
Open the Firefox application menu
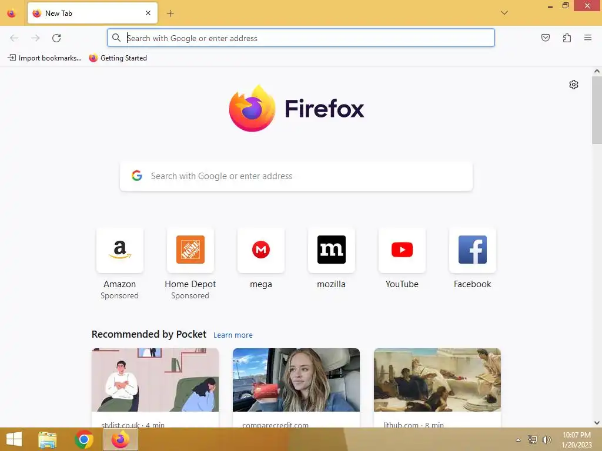pos(588,38)
